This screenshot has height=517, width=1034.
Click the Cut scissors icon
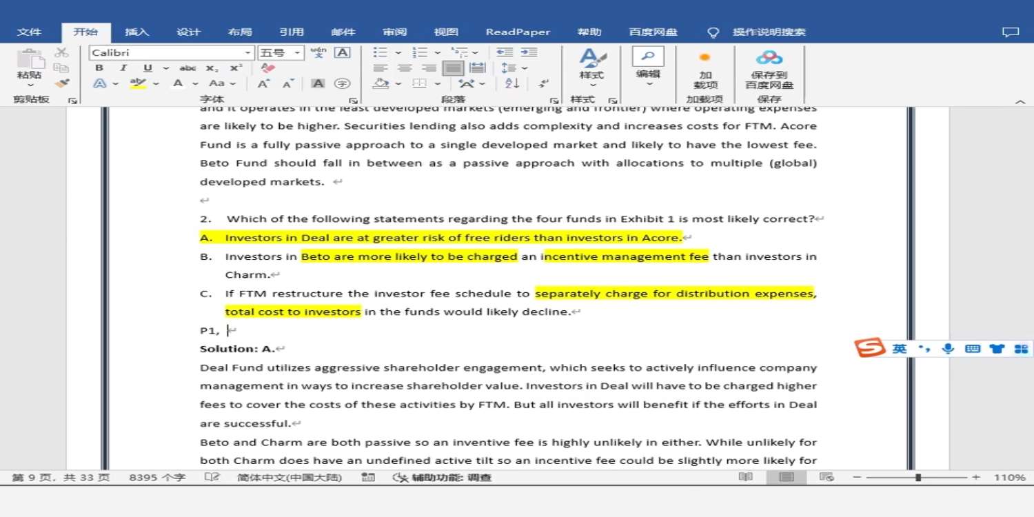click(x=61, y=52)
